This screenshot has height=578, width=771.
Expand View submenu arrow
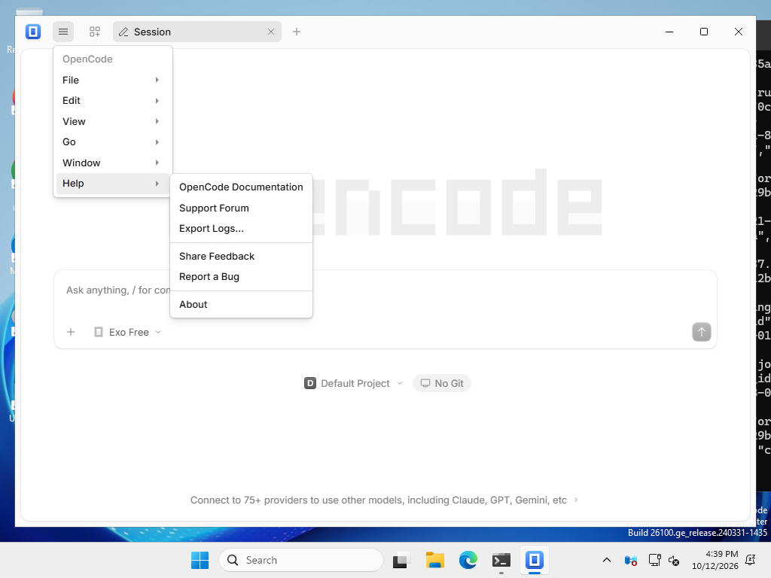[157, 121]
